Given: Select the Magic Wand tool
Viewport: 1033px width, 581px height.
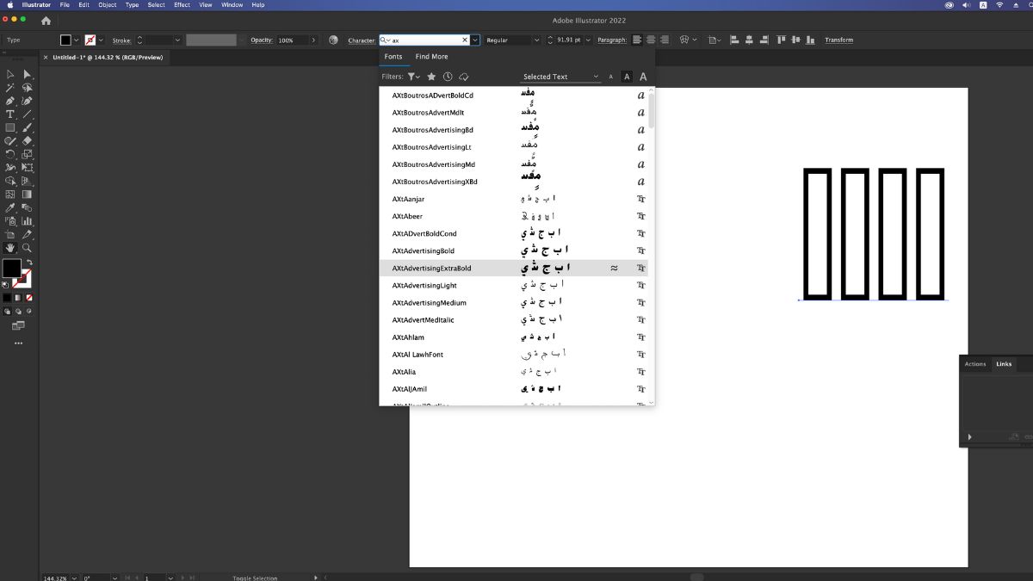Looking at the screenshot, I should [10, 88].
